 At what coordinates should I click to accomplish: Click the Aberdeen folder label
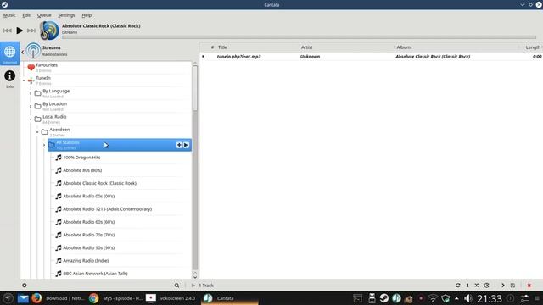(x=59, y=130)
